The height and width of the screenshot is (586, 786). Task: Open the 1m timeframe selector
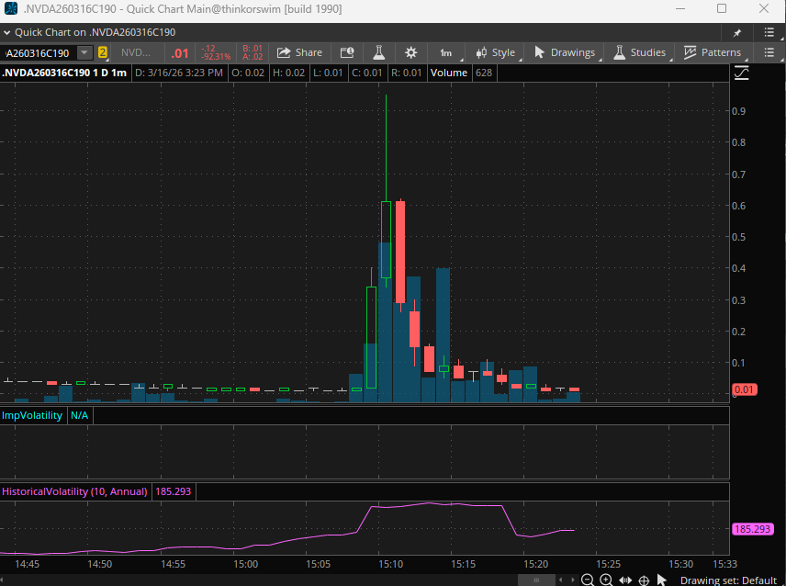pyautogui.click(x=445, y=52)
